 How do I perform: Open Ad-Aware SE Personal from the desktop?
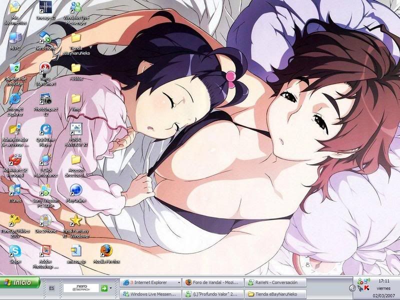pyautogui.click(x=15, y=166)
